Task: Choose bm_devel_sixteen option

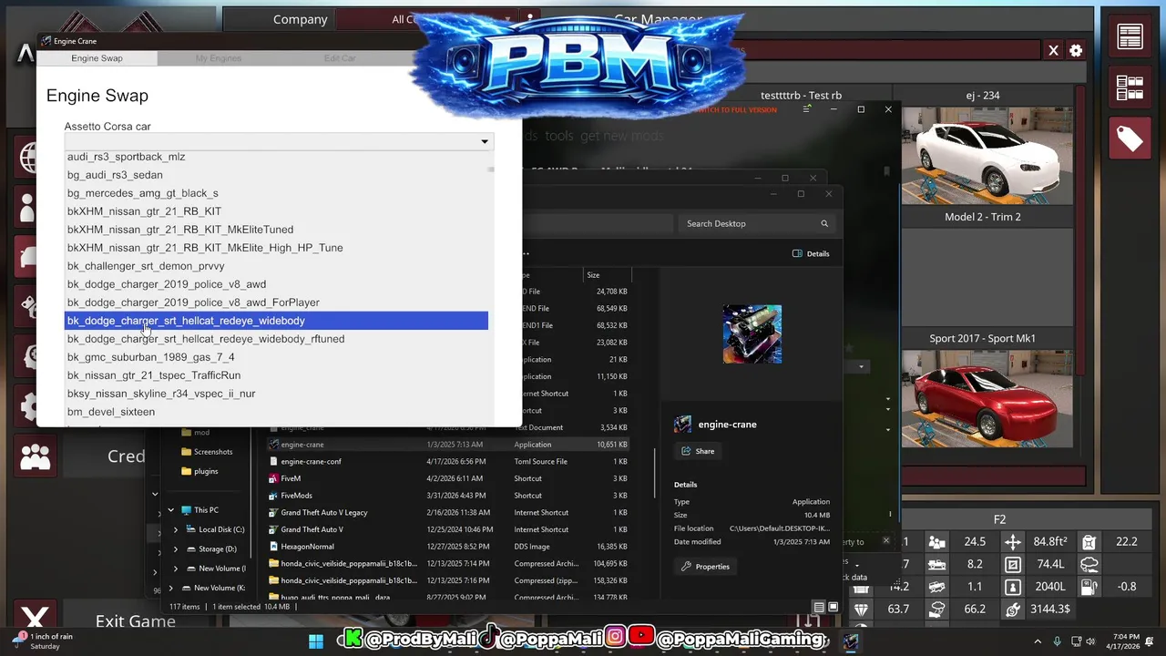Action: (276, 412)
